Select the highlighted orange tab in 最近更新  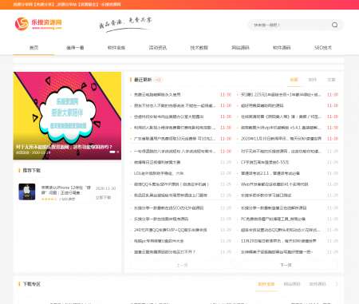click(294, 80)
